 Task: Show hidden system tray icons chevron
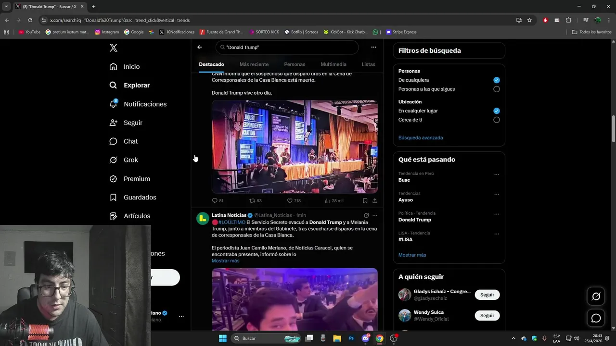click(513, 338)
